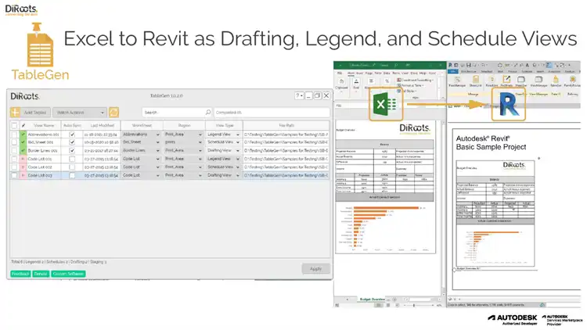The image size is (587, 330).
Task: Click the FamilyReviser icon in the Revit ribbon
Action: point(572,79)
